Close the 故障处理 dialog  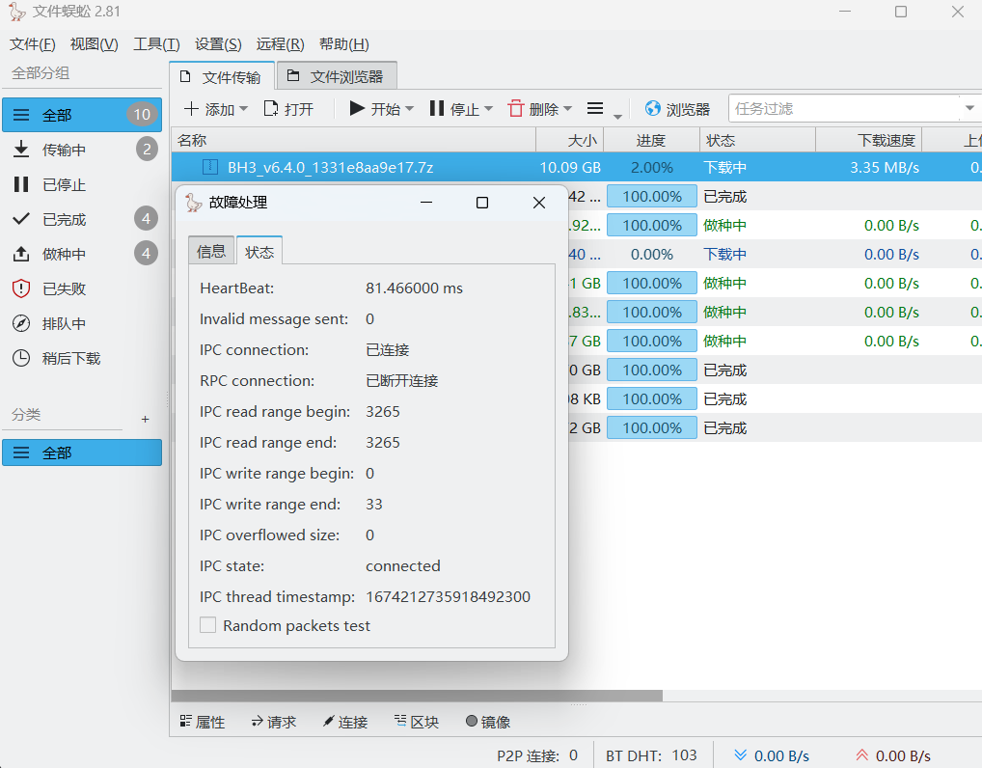[539, 203]
